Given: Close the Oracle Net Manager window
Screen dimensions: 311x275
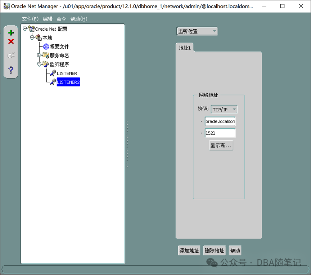Looking at the screenshot, I should (x=301, y=6).
